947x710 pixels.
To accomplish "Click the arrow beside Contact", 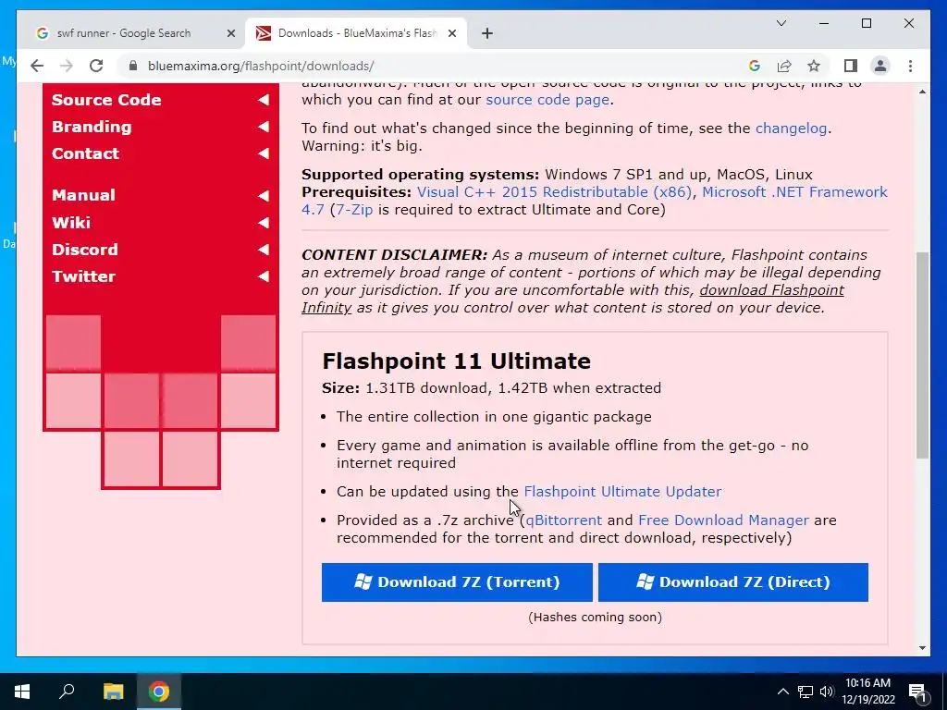I will click(264, 153).
